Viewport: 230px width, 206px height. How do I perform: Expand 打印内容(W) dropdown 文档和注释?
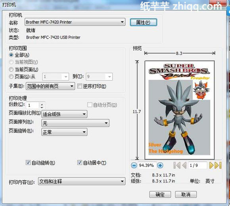click(82, 181)
